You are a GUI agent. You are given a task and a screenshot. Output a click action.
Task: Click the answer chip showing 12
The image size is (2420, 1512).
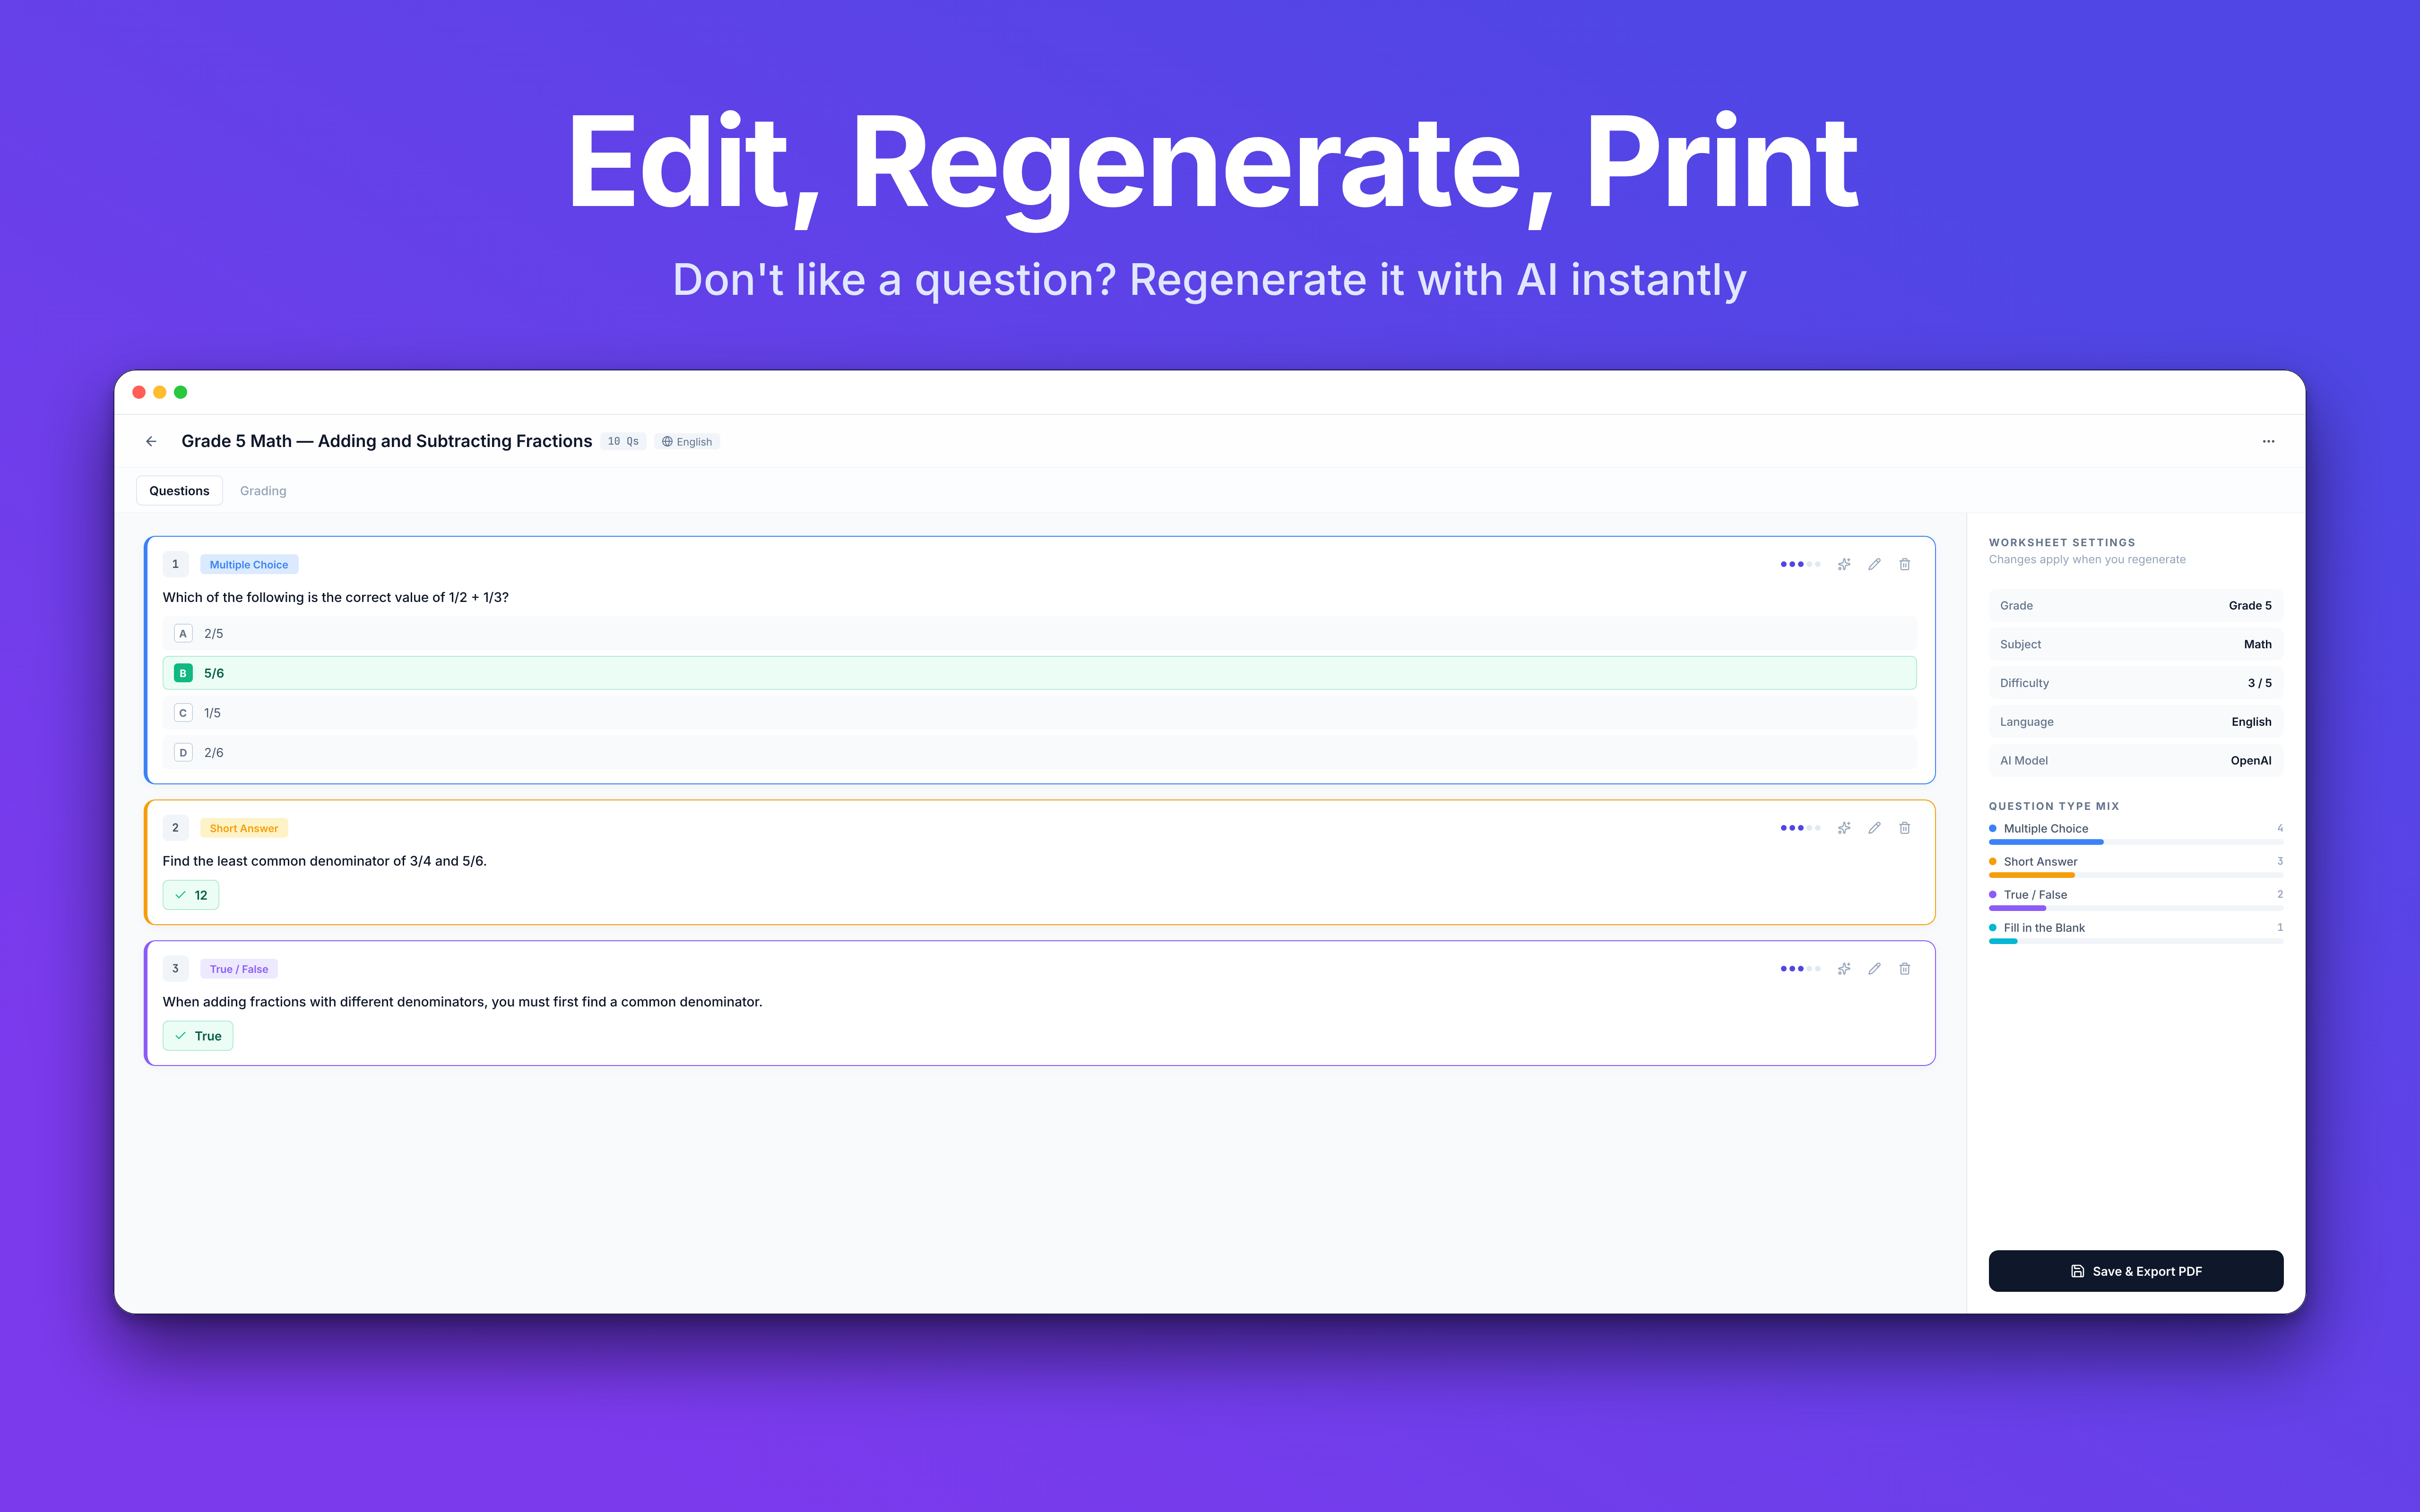[x=191, y=895]
